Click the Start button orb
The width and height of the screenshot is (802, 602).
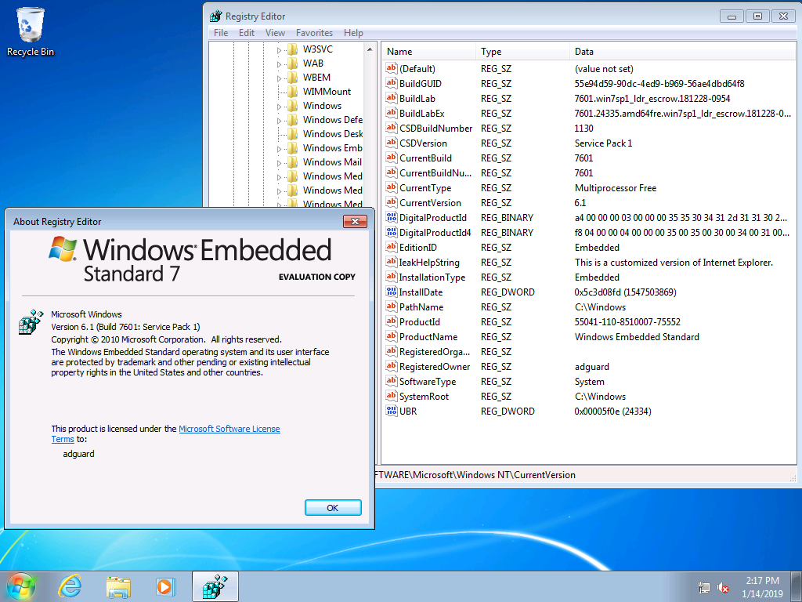tap(20, 586)
